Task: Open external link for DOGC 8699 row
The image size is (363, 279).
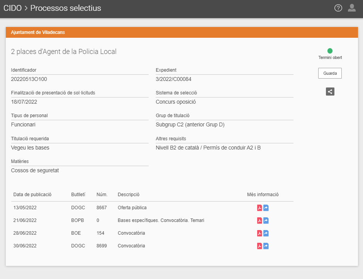Action: [266, 246]
